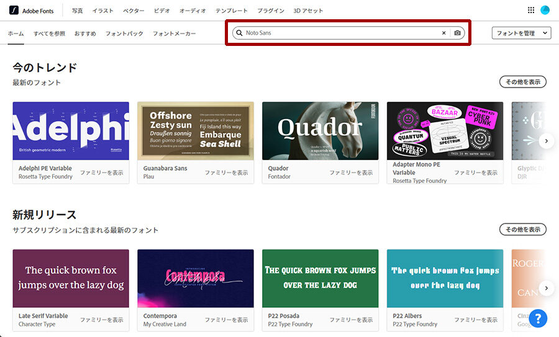Screen dimensions: 559x337
Task: Click ファミリーを表示 for Late Serif Variable
Action: point(102,320)
